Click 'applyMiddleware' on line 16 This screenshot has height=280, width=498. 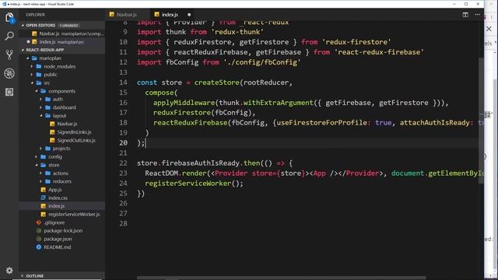[184, 103]
